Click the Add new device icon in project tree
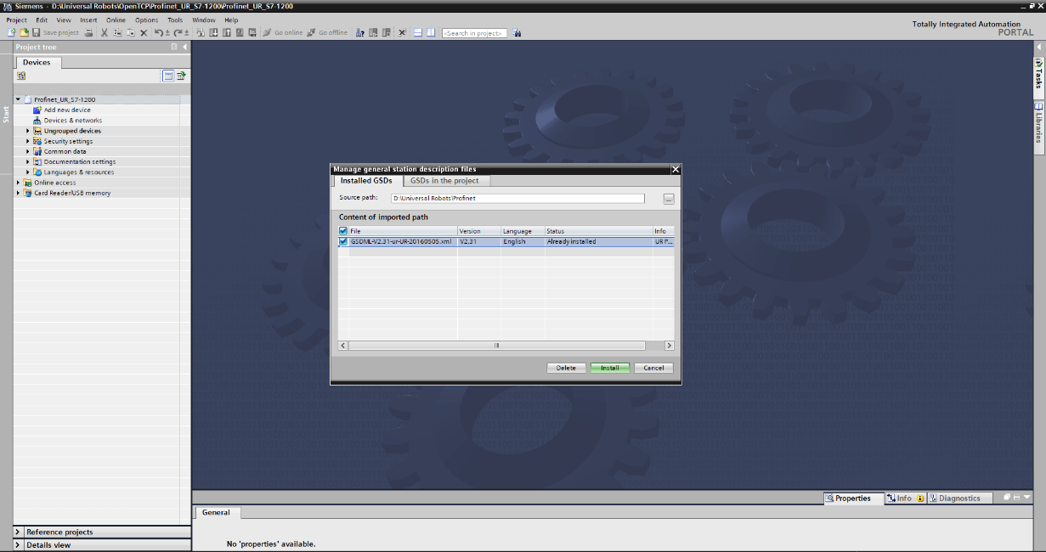The height and width of the screenshot is (552, 1046). coord(37,110)
